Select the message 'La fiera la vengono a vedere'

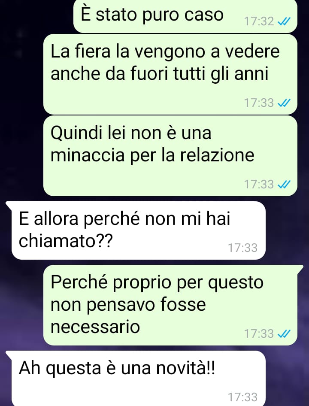(170, 74)
